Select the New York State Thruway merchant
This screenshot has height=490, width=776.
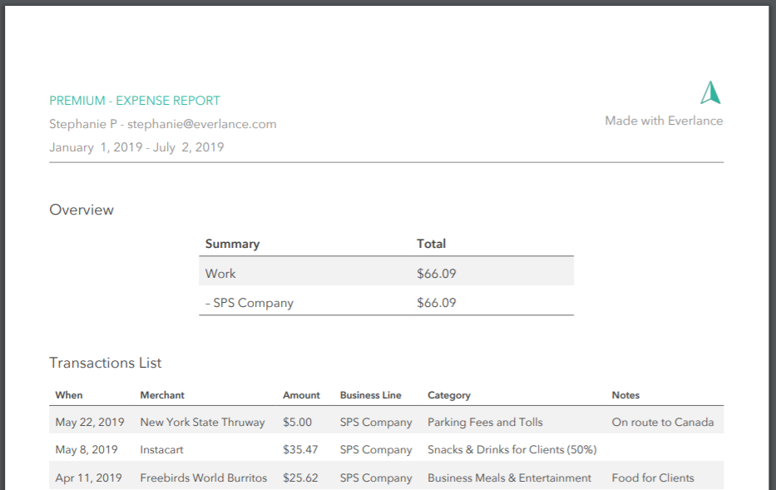[202, 422]
